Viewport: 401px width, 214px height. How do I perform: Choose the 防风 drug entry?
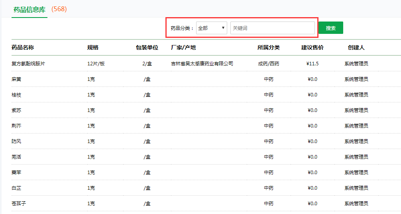point(16,141)
